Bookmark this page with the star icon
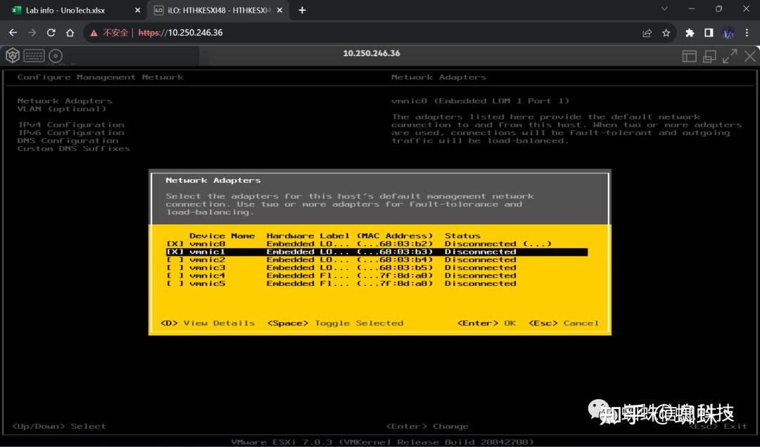Viewport: 760px width, 447px height. pyautogui.click(x=667, y=32)
